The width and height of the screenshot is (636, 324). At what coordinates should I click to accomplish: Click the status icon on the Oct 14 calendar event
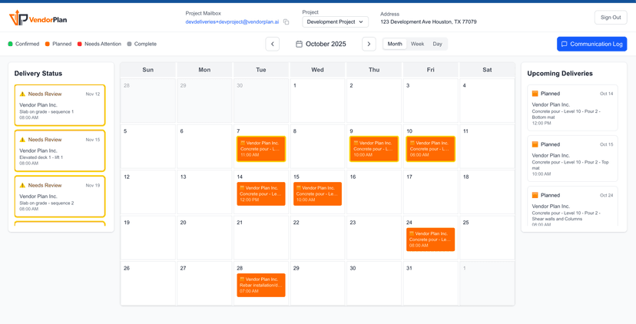[243, 188]
